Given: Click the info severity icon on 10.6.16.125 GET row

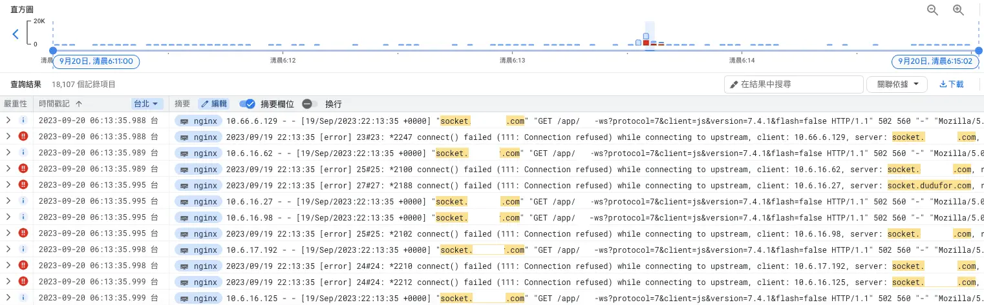Looking at the screenshot, I should [x=23, y=298].
